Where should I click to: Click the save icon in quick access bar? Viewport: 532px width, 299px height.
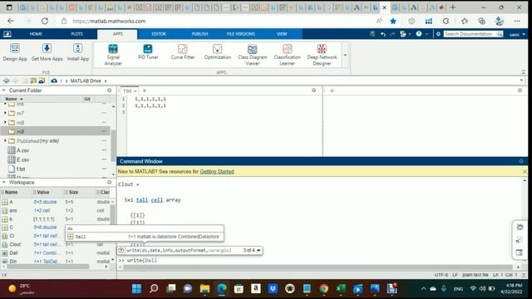point(372,34)
